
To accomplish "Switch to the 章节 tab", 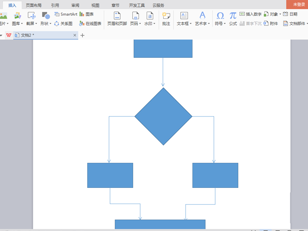I will click(115, 5).
